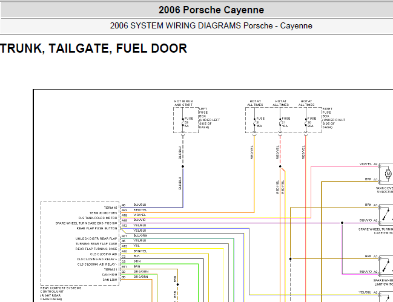This screenshot has height=302, width=393.
Task: Click the Left Fuse Box label
Action: click(210, 118)
